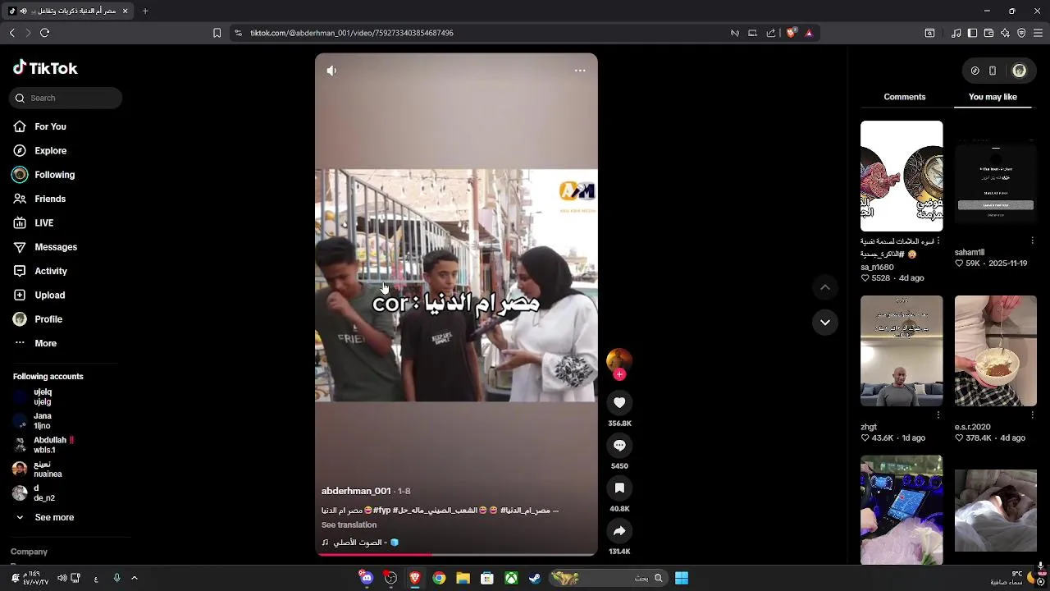Screen dimensions: 1050x591
Task: Open the original sound music link
Action: point(360,543)
